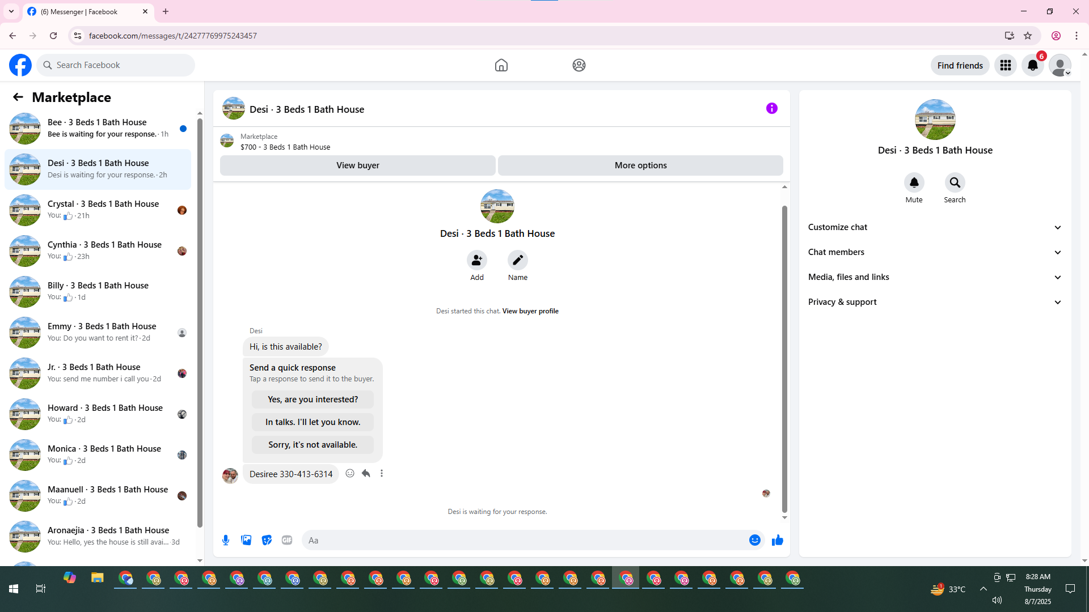Open the taskbar notification center
1089x612 pixels.
[1070, 589]
